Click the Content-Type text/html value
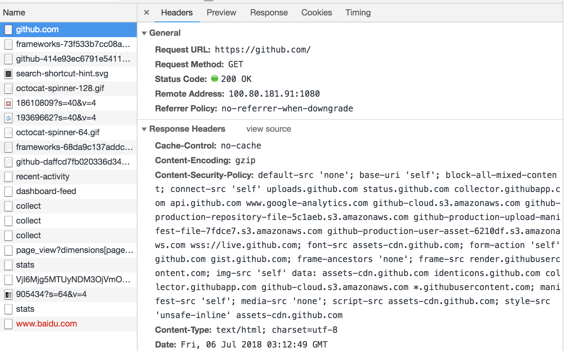This screenshot has width=564, height=351. 277,330
